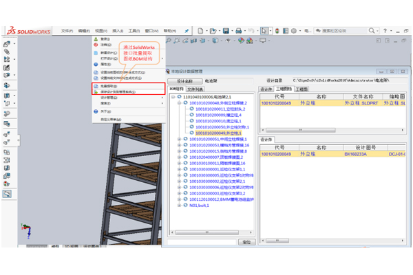Click the lower table horizontal scrollbar
The image size is (413, 275).
tap(332, 241)
